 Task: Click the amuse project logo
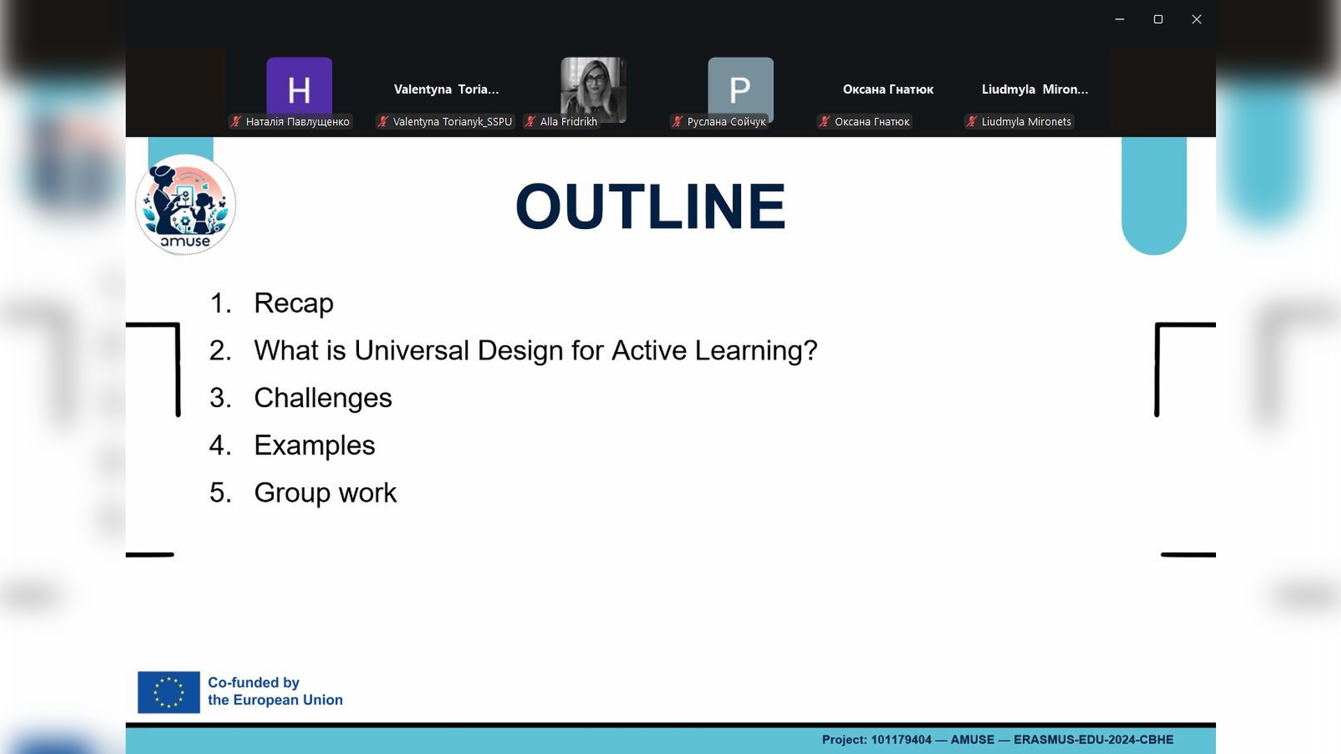185,205
